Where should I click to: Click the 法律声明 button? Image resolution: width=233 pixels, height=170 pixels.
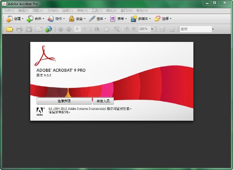click(64, 101)
